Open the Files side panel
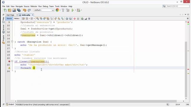 point(3,20)
